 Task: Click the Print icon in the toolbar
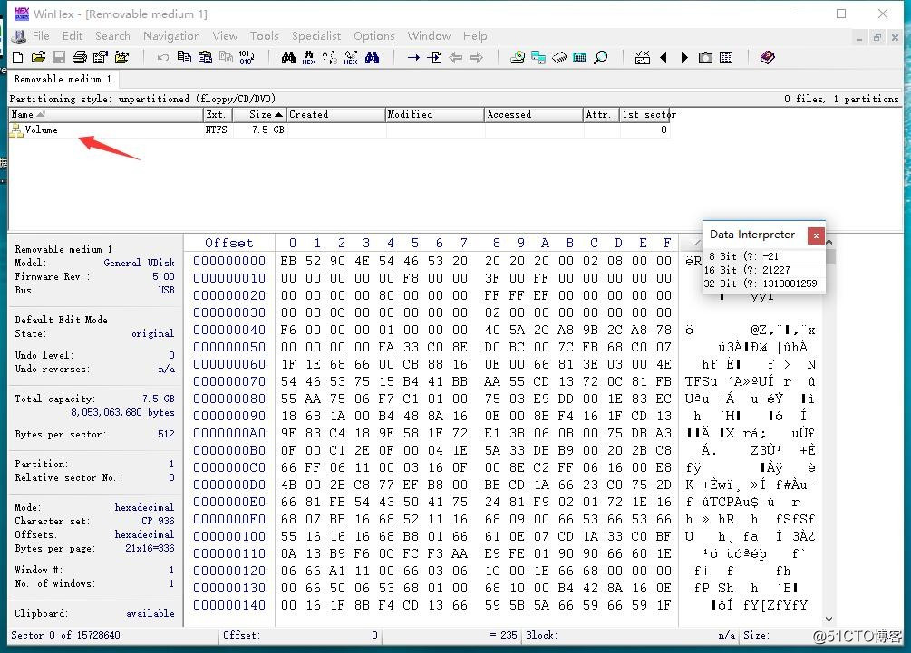click(x=80, y=57)
